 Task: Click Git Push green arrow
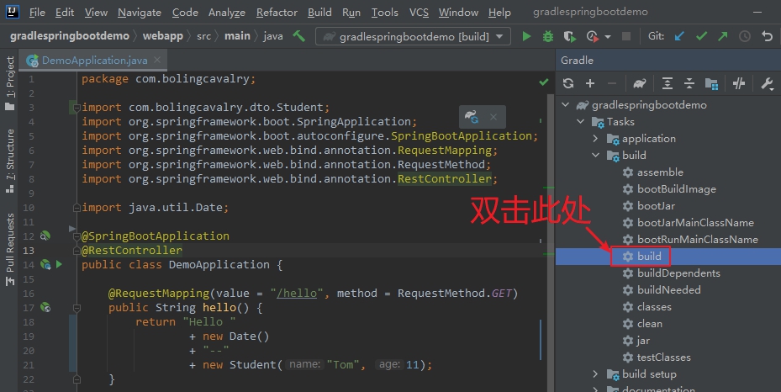[723, 36]
